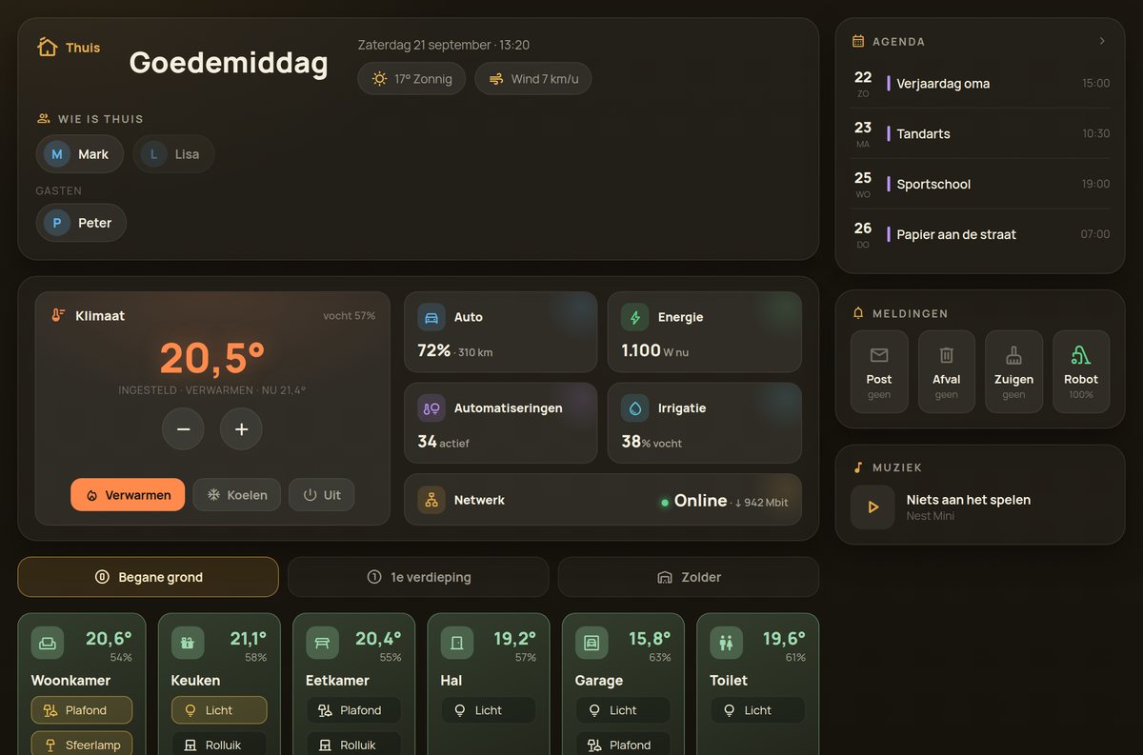This screenshot has width=1143, height=755.
Task: Click Lisa's avatar circle
Action: tap(153, 154)
